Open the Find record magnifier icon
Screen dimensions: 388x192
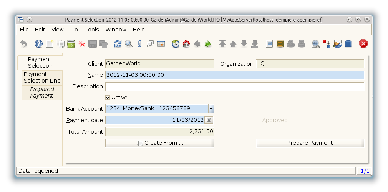coord(128,44)
